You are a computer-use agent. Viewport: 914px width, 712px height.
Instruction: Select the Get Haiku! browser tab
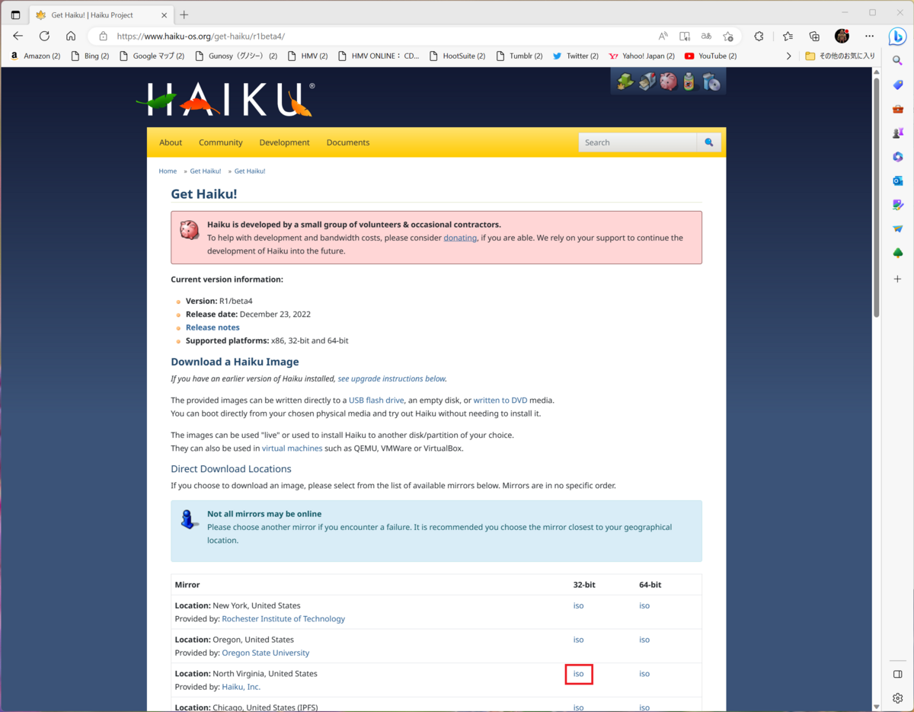tap(101, 14)
